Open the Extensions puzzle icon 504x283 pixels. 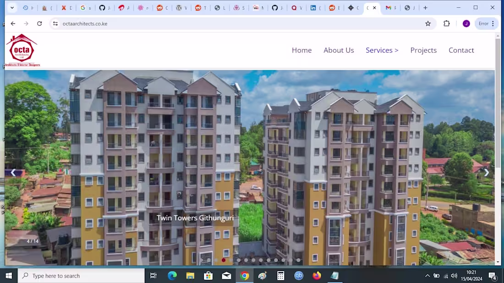(x=446, y=23)
